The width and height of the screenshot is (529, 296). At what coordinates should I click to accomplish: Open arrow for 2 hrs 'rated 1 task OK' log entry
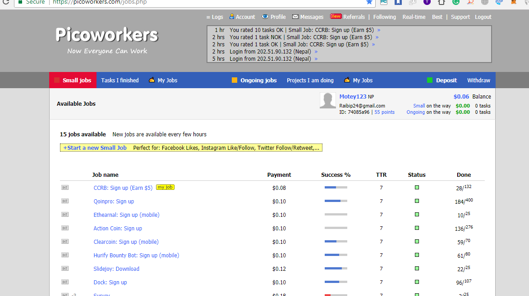pyautogui.click(x=373, y=45)
